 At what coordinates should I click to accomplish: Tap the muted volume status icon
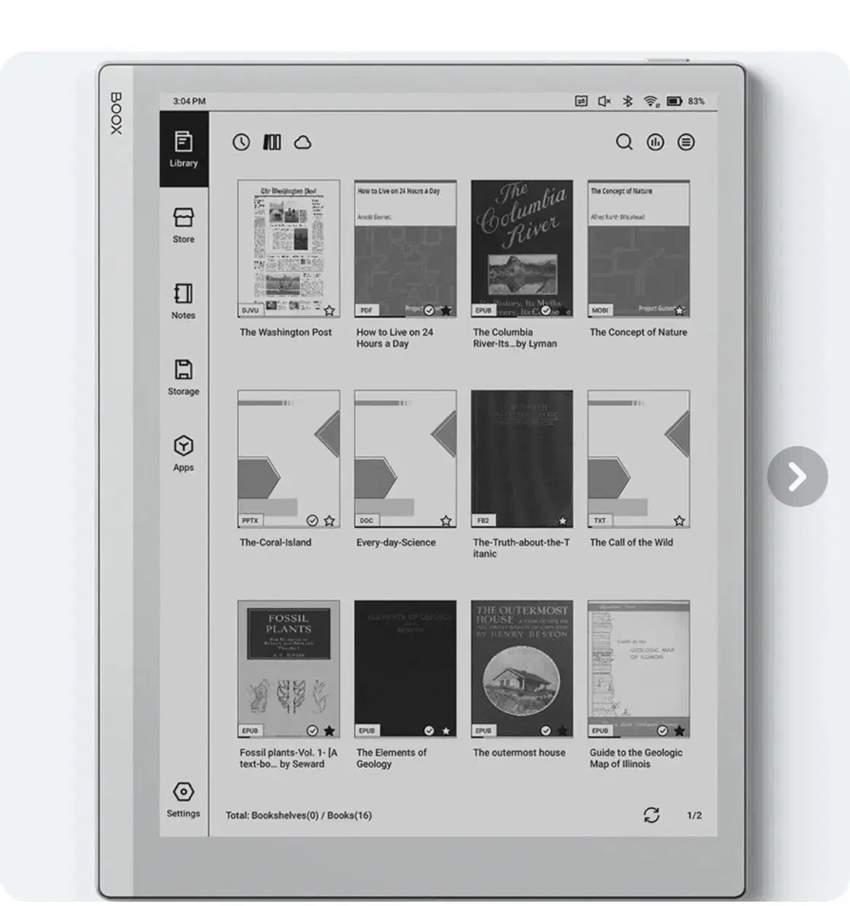pyautogui.click(x=604, y=102)
